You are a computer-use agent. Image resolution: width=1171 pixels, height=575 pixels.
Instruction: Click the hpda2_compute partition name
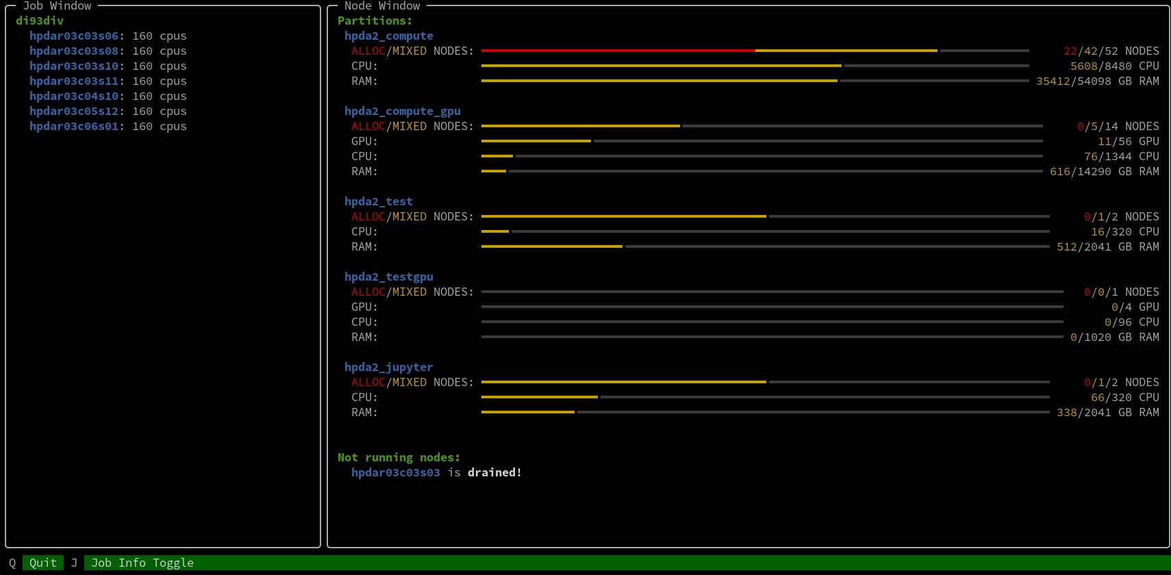(x=389, y=36)
